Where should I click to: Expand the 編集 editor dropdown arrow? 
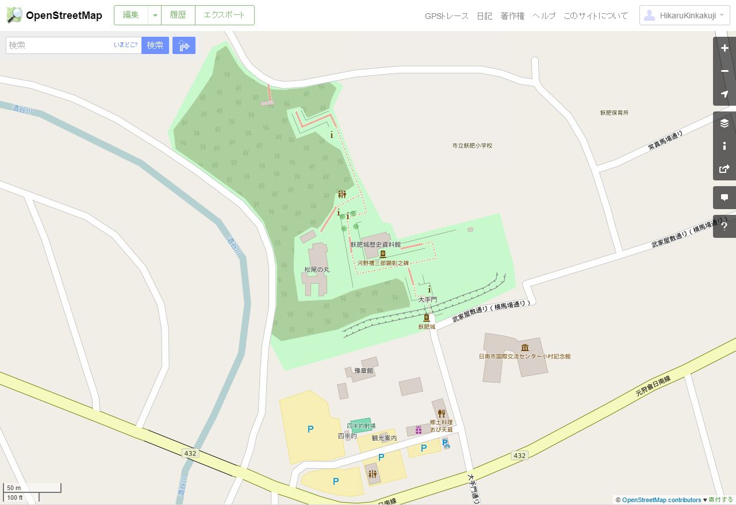coord(155,16)
